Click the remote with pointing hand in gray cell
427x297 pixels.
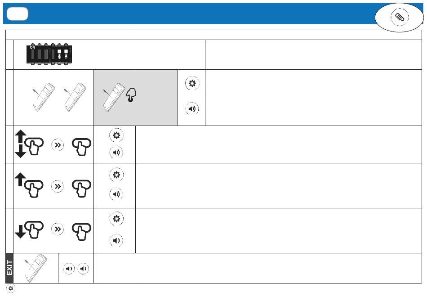[x=119, y=97]
